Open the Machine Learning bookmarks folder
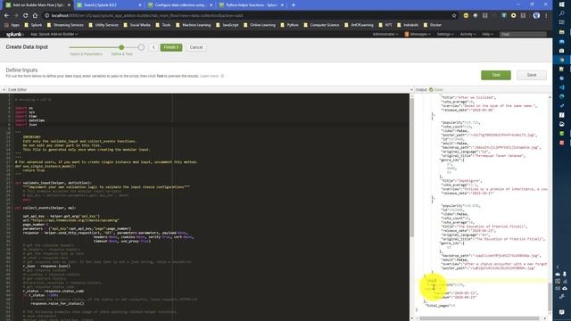 point(193,25)
